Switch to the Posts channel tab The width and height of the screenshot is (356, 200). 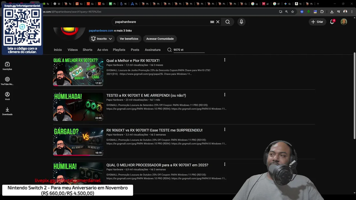pos(135,50)
